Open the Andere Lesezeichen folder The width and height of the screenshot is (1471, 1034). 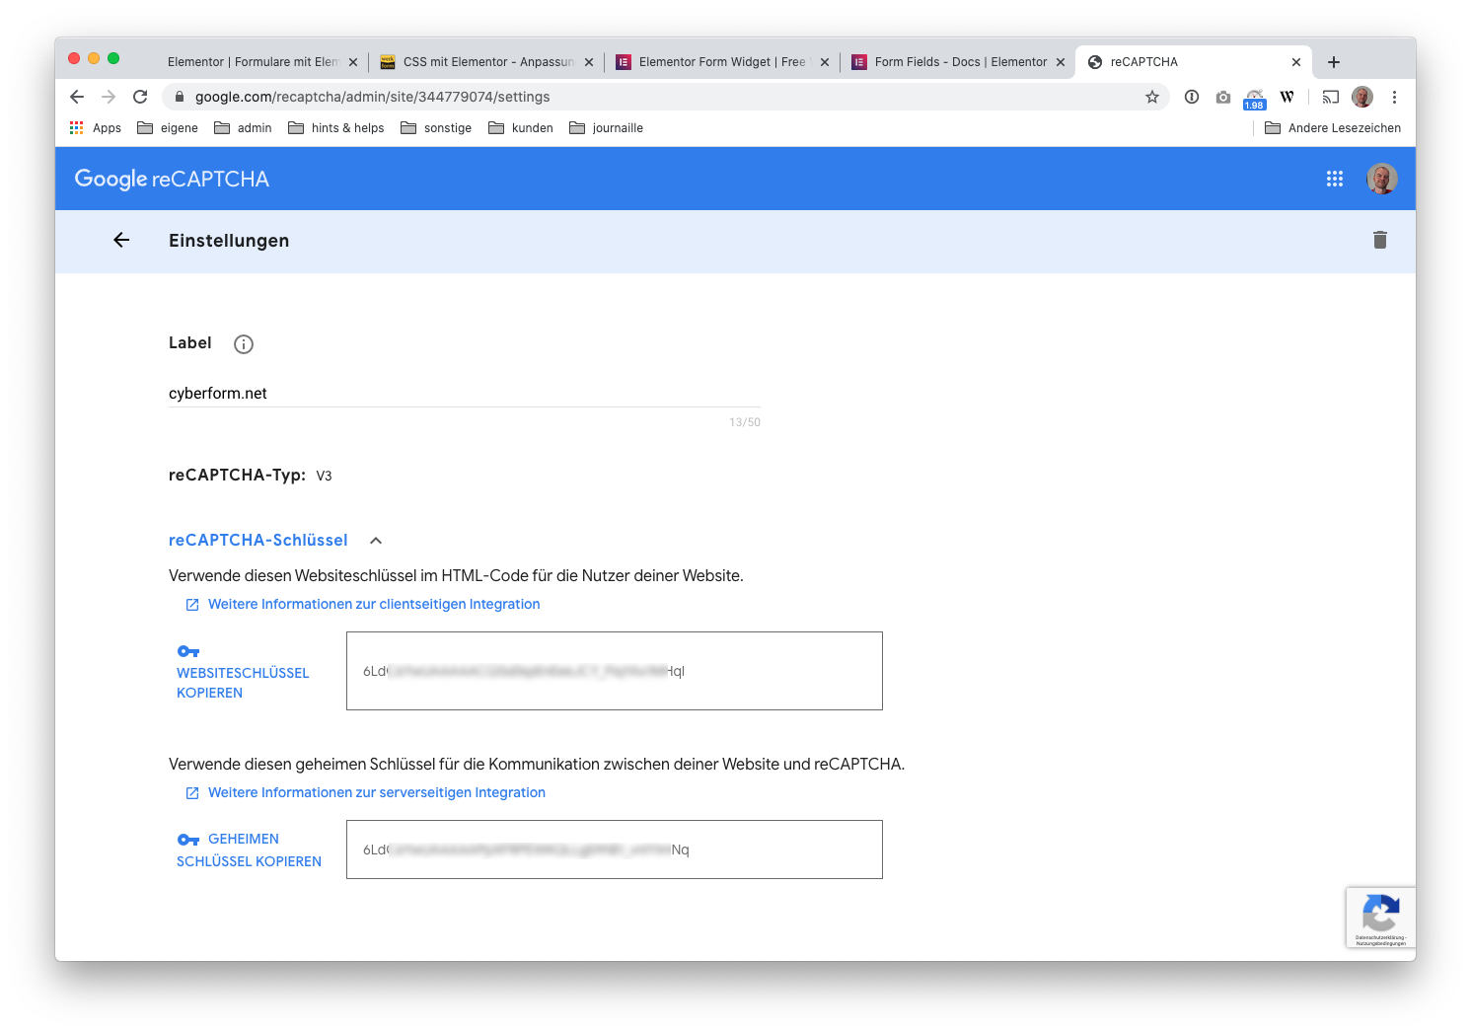coord(1333,128)
